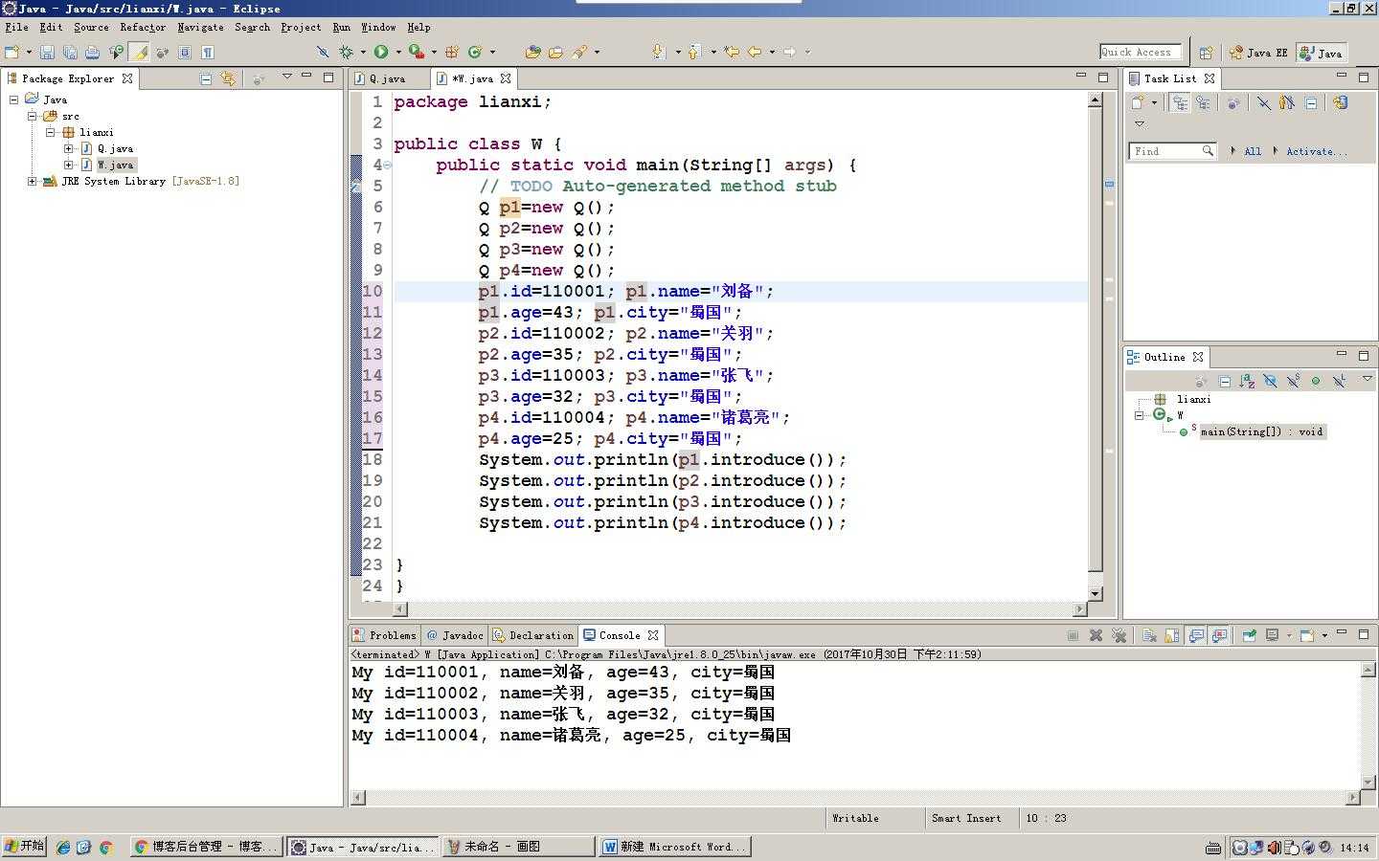This screenshot has height=861, width=1379.
Task: Click the Open Type toolbar icon
Action: pyautogui.click(x=533, y=52)
